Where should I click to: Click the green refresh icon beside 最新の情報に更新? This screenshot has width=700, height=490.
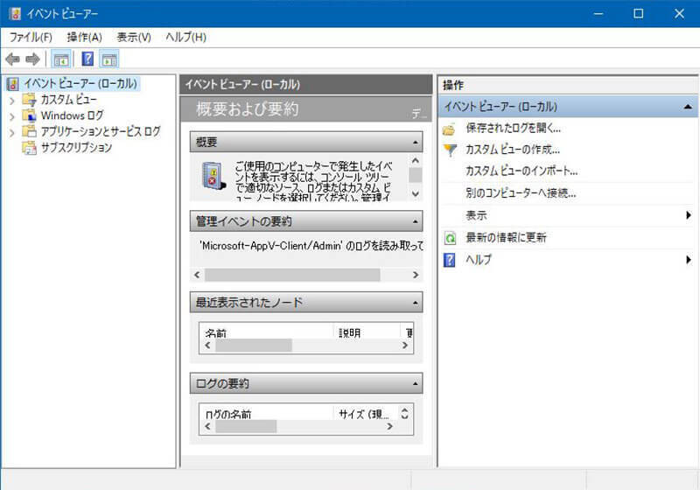coord(450,238)
